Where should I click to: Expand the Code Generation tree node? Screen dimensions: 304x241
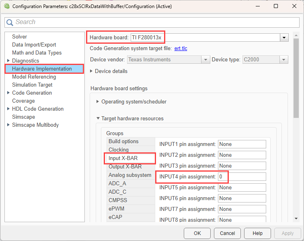[x=8, y=93]
